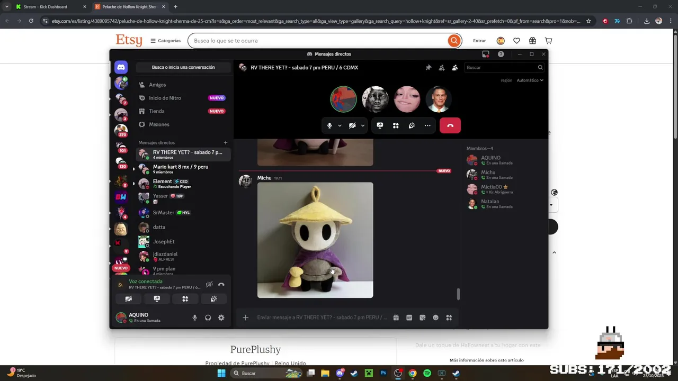
Task: Deafen with headphones icon
Action: (208, 317)
